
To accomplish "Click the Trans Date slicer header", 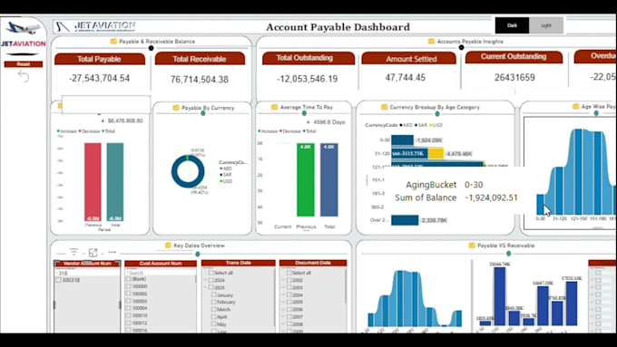I will click(x=239, y=263).
